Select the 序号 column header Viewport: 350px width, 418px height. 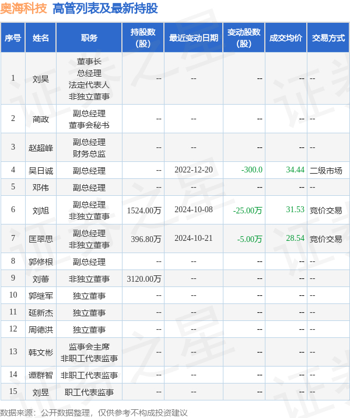pyautogui.click(x=13, y=38)
